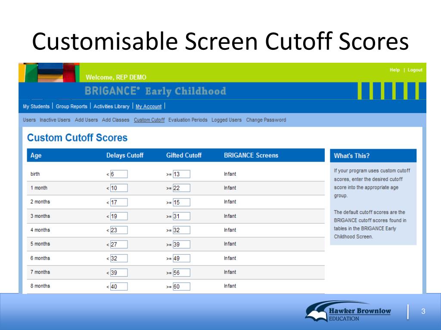
Task: Click the BRIGANCE Early Childhood logo
Action: (155, 91)
